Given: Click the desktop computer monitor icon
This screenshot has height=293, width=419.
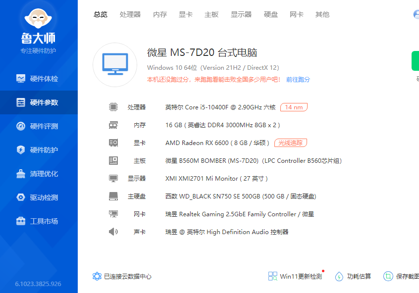Looking at the screenshot, I should click(x=115, y=64).
